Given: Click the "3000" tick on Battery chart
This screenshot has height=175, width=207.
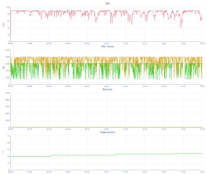Looking at the screenshot, I should point(8,114).
